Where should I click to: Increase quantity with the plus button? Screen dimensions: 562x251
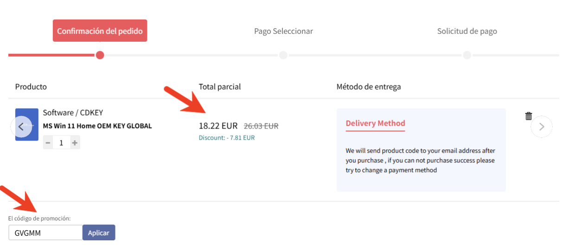coord(74,143)
